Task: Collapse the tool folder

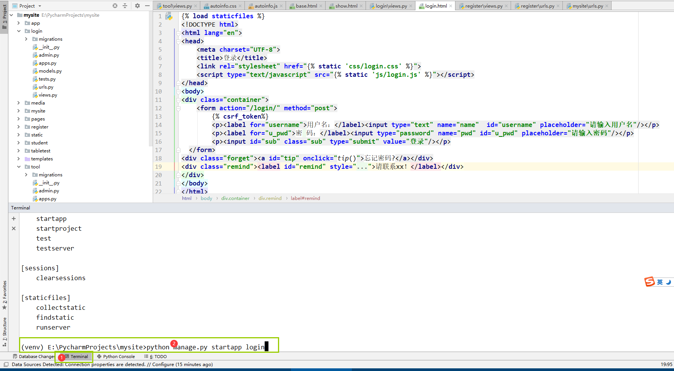Action: (19, 167)
